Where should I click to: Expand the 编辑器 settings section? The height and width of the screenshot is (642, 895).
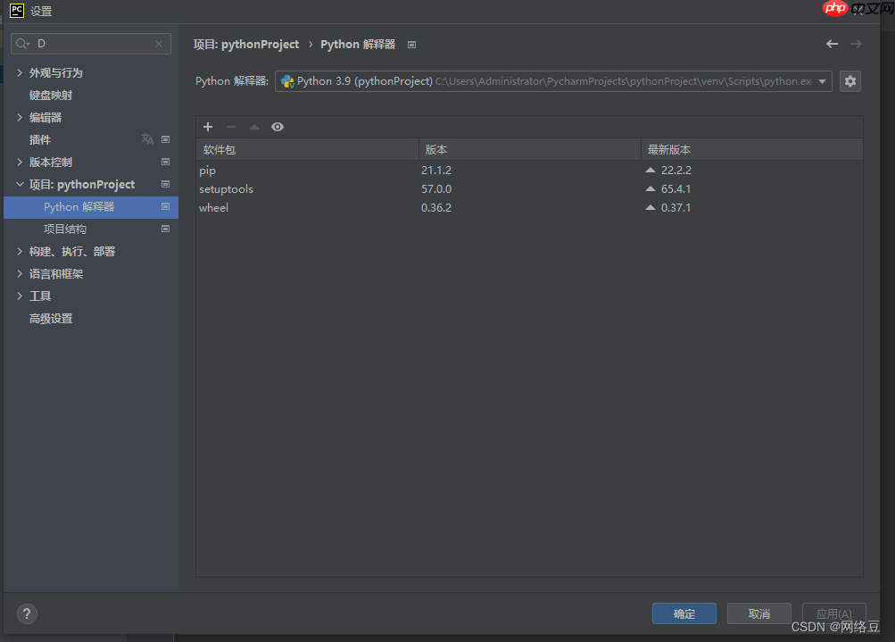[21, 117]
